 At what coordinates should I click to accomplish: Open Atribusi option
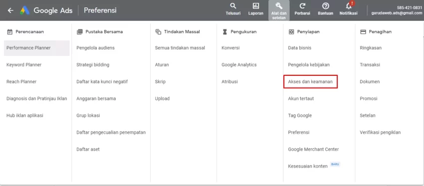229,82
